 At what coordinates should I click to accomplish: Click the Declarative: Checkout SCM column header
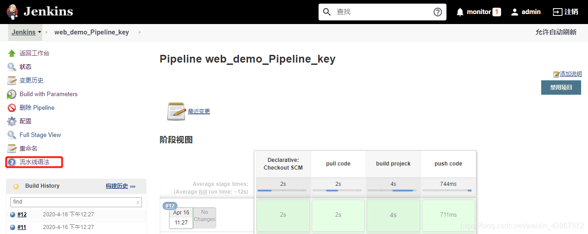283,164
